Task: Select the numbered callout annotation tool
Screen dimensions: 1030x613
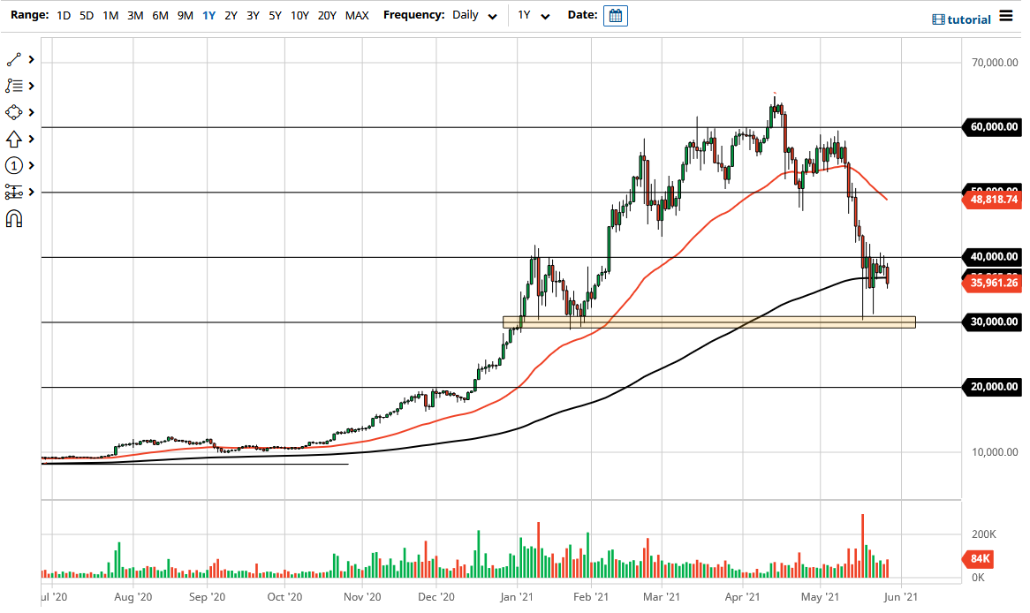Action: (x=13, y=165)
